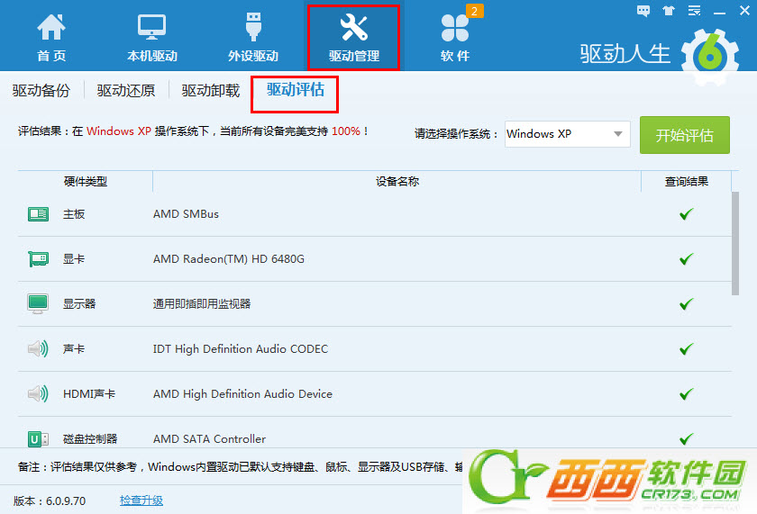Open the skin shirt icon
The height and width of the screenshot is (514, 757).
pos(669,11)
